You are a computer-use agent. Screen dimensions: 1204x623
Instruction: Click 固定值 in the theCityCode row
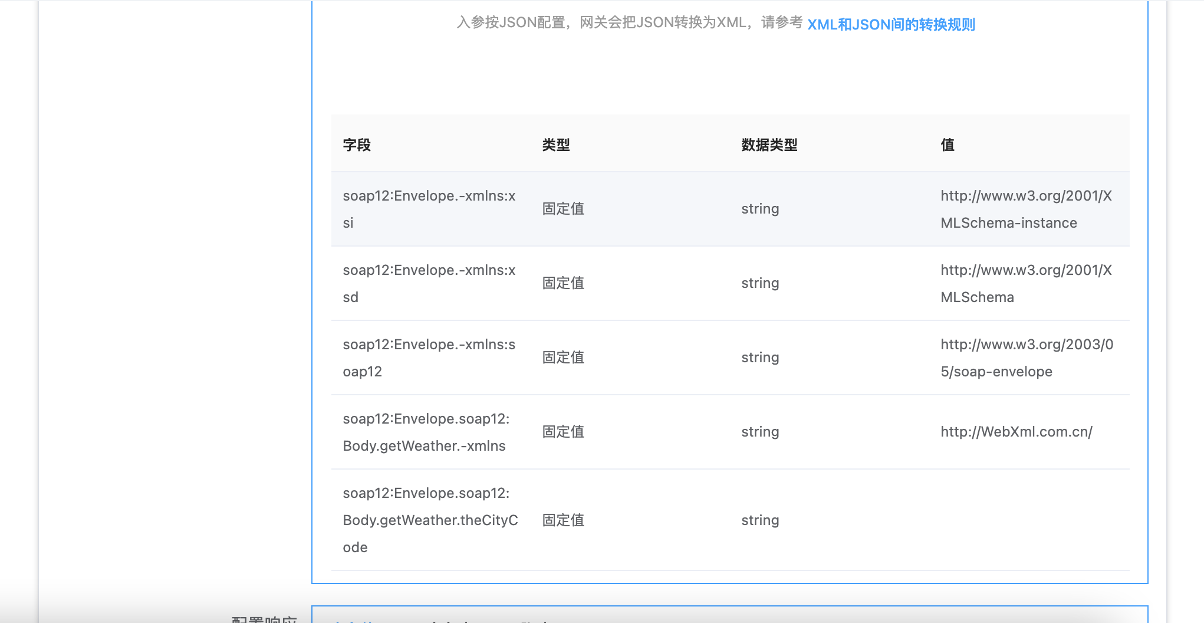(x=563, y=520)
